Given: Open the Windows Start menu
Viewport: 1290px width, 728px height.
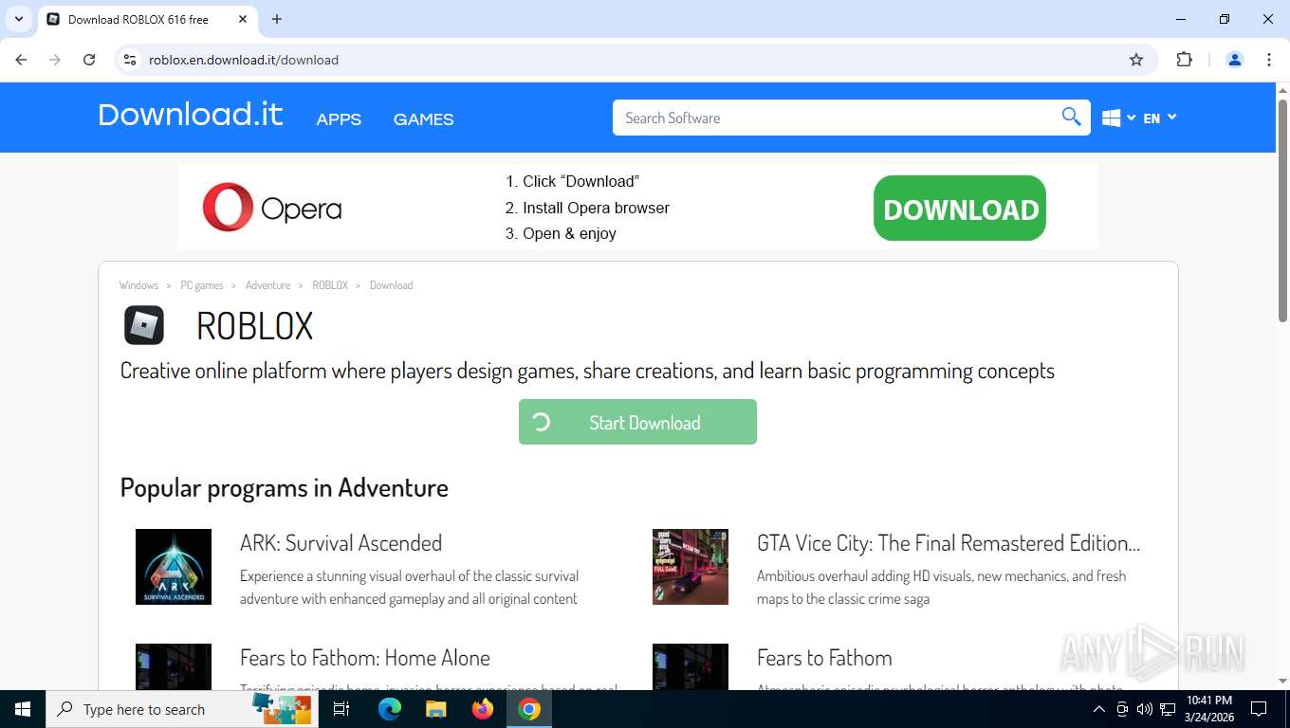Looking at the screenshot, I should [23, 709].
